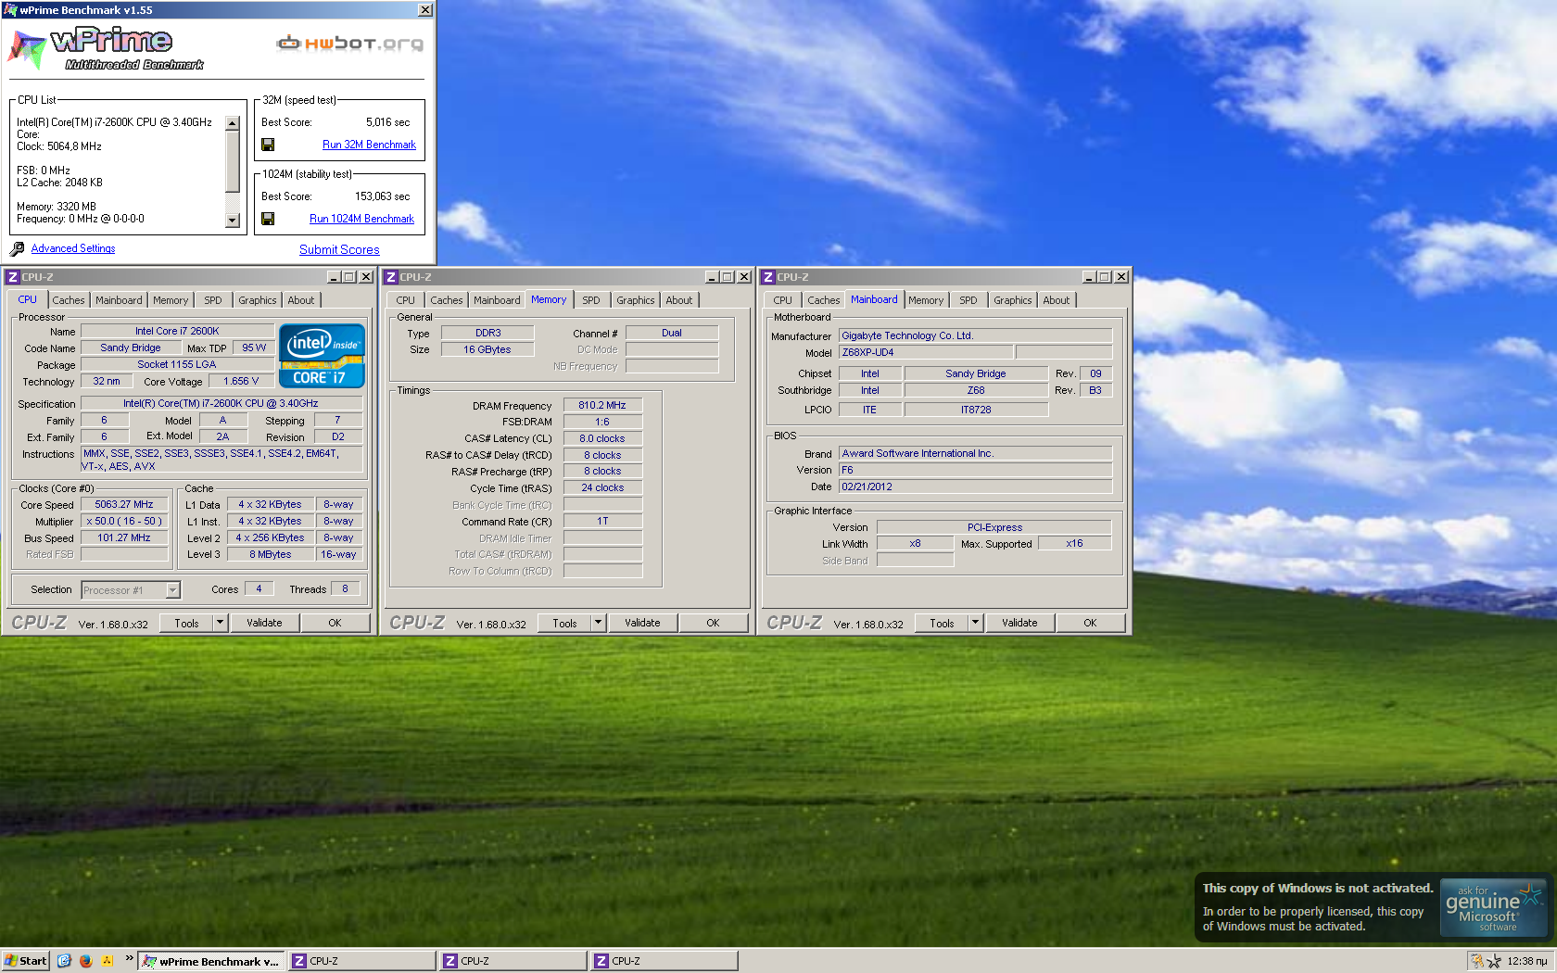The width and height of the screenshot is (1557, 973).
Task: Click the BIOS Date field 02/21/2012
Action: pyautogui.click(x=975, y=486)
